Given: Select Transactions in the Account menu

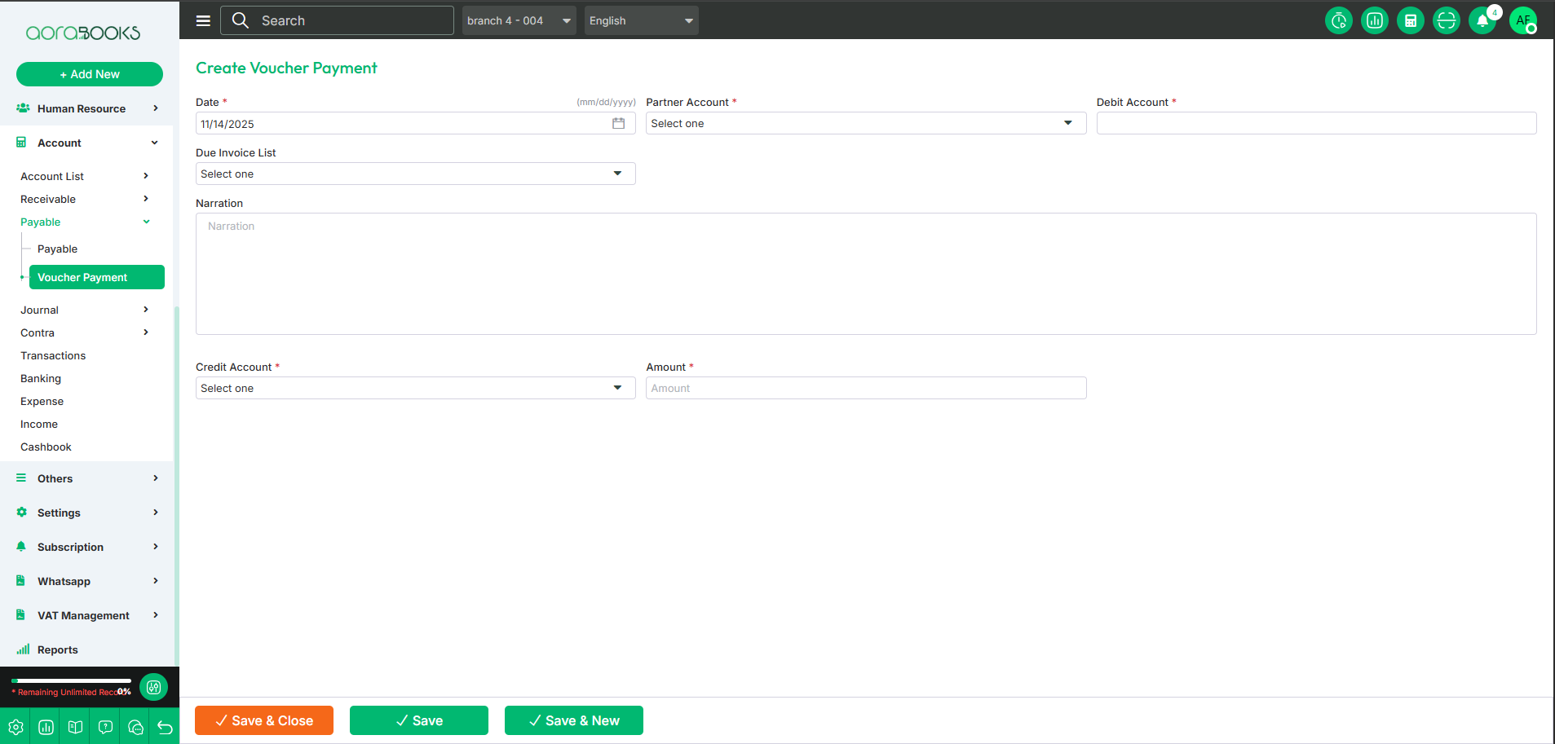Looking at the screenshot, I should tap(53, 355).
